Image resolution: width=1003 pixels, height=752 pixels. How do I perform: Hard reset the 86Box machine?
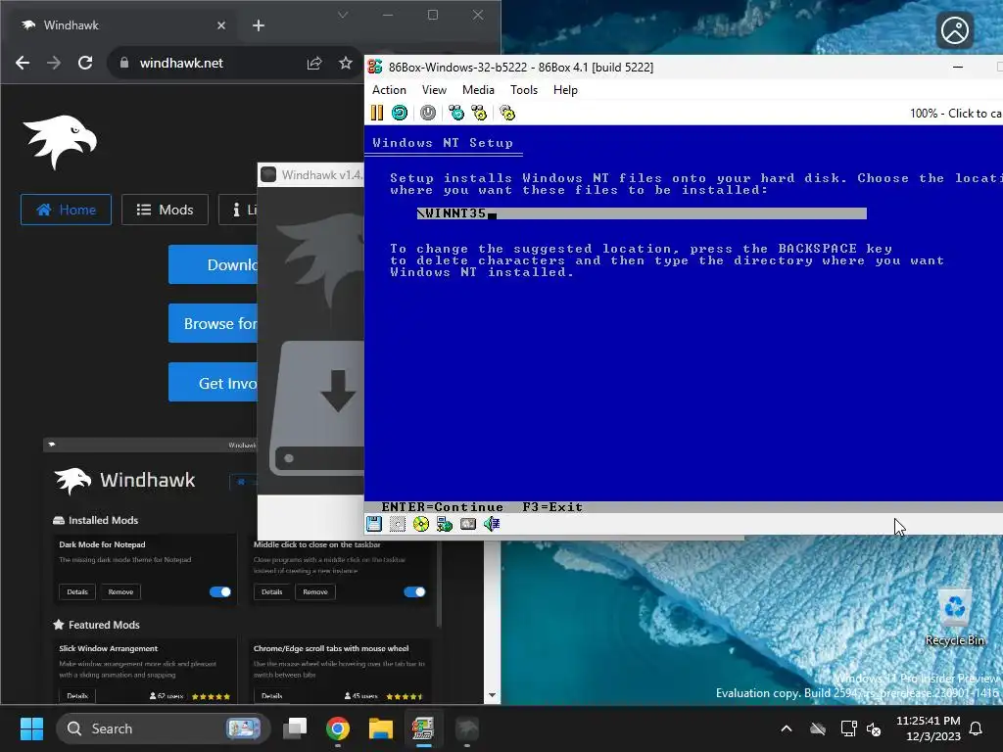[400, 114]
